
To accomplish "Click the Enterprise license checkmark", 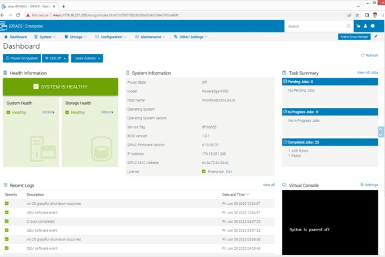I will pos(203,171).
